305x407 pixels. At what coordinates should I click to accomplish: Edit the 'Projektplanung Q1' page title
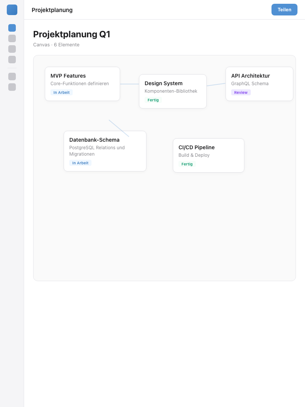coord(72,34)
